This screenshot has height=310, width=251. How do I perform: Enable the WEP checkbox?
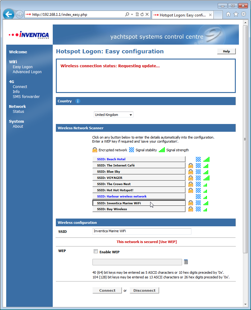96,251
